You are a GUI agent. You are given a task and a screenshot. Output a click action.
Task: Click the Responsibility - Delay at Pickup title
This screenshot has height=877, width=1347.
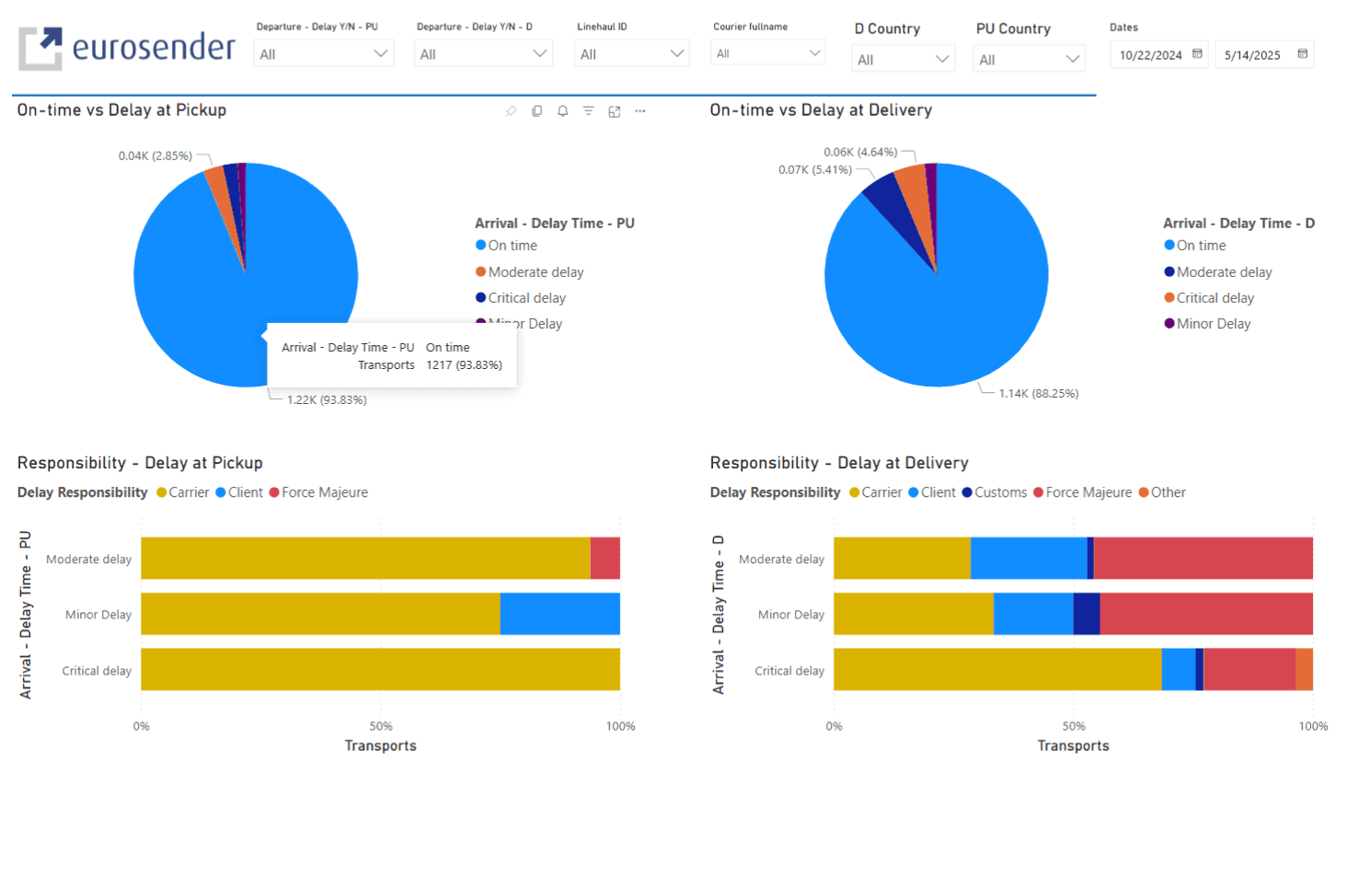[140, 463]
